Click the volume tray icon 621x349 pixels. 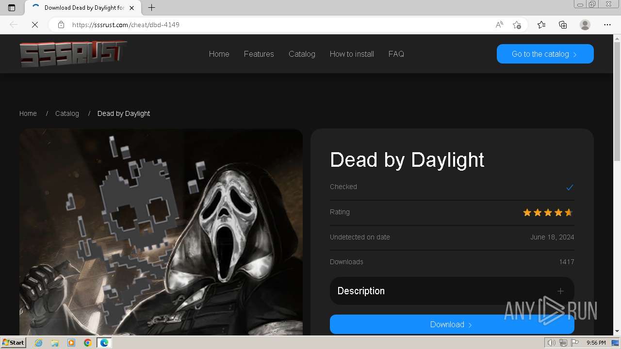click(x=552, y=343)
